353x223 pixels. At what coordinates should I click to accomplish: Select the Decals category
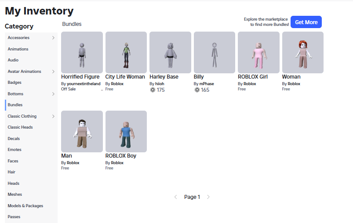coord(31,138)
